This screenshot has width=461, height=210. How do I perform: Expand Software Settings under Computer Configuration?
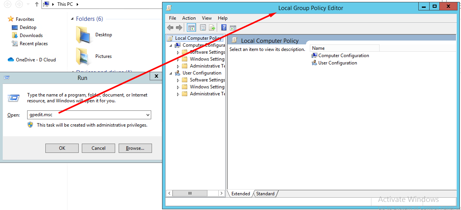(178, 52)
